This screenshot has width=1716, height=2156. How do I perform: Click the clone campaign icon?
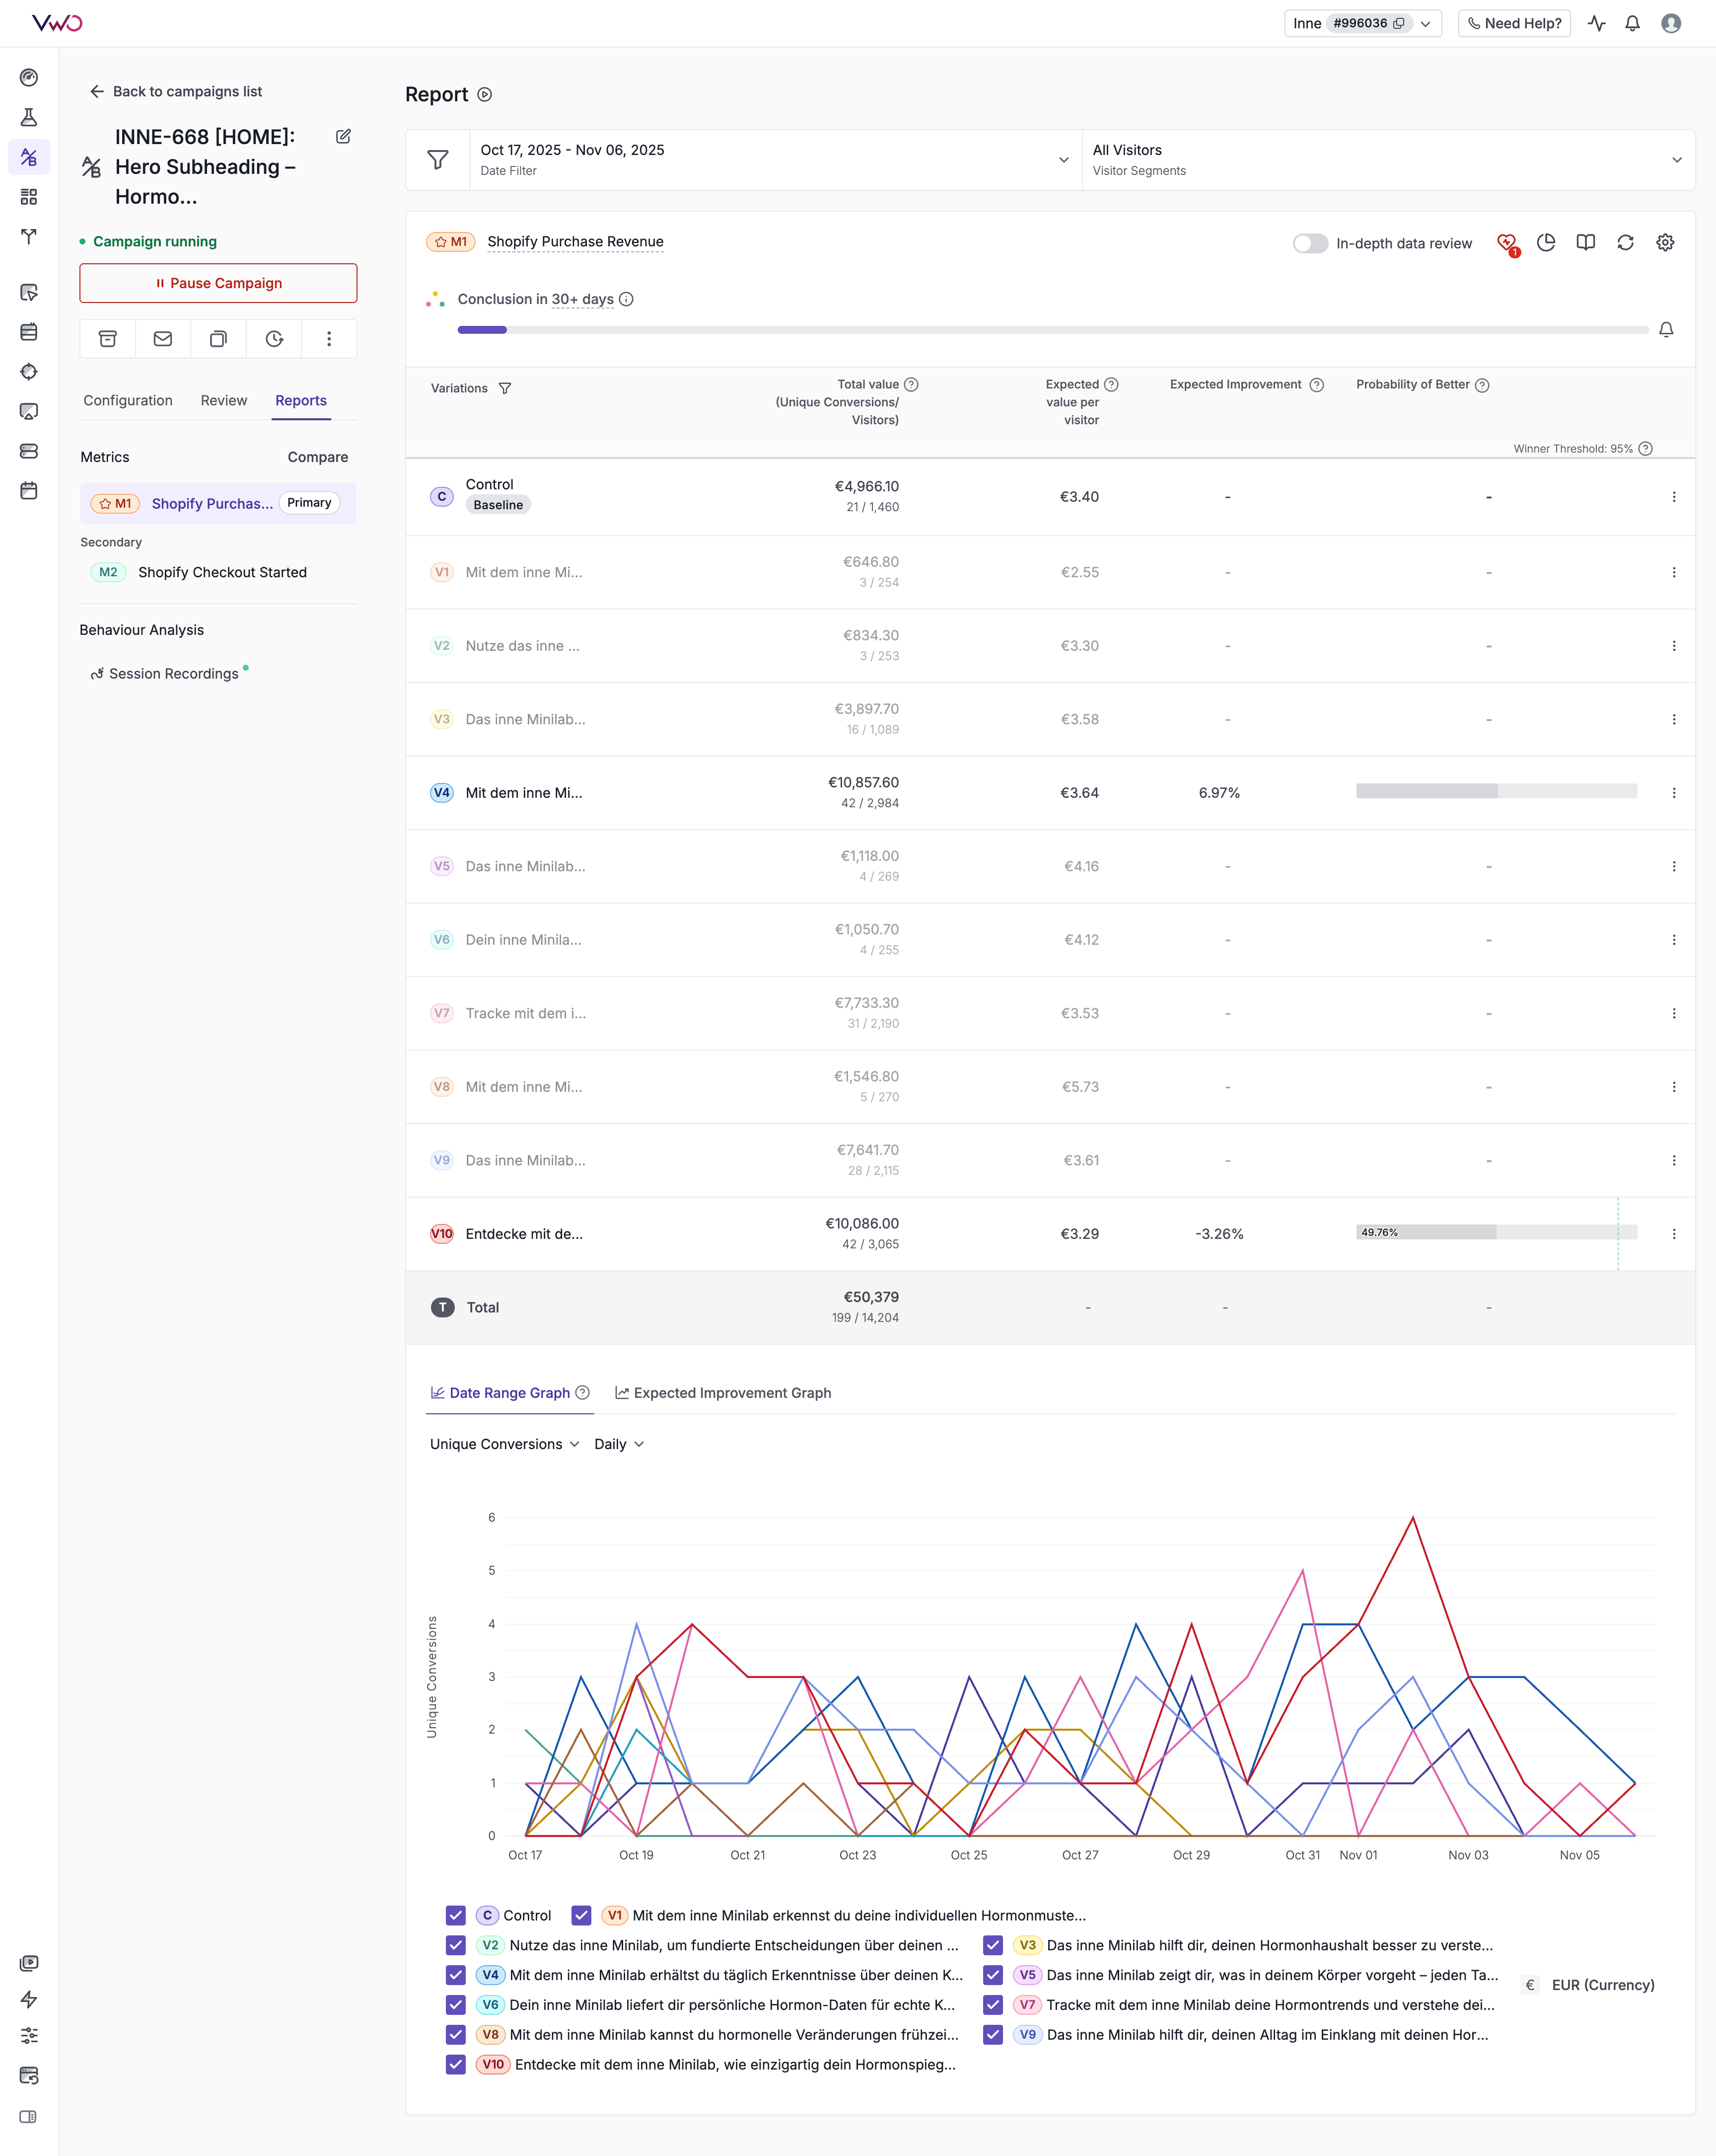(x=218, y=339)
